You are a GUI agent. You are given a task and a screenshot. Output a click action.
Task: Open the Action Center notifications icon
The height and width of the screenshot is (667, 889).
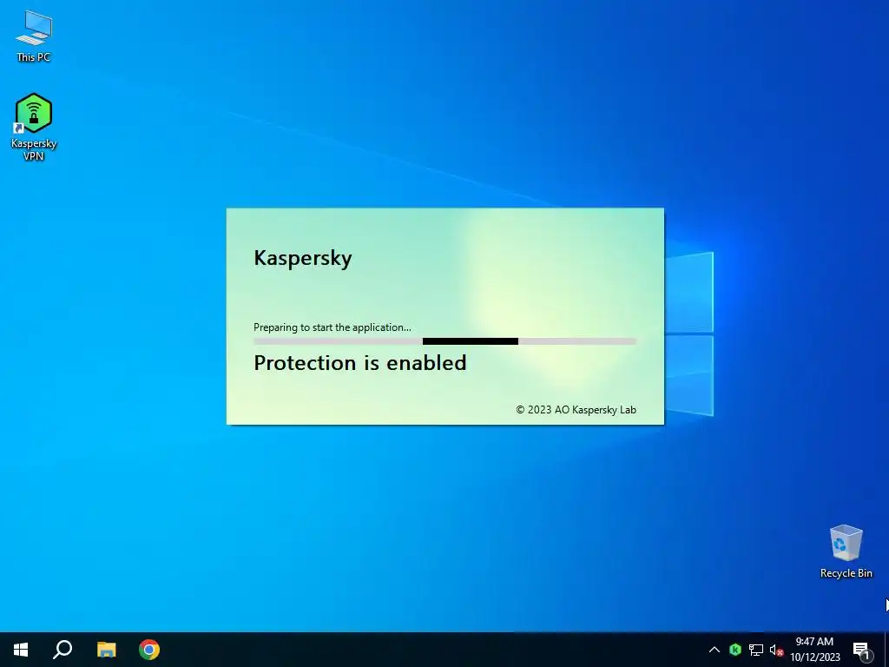(x=862, y=650)
